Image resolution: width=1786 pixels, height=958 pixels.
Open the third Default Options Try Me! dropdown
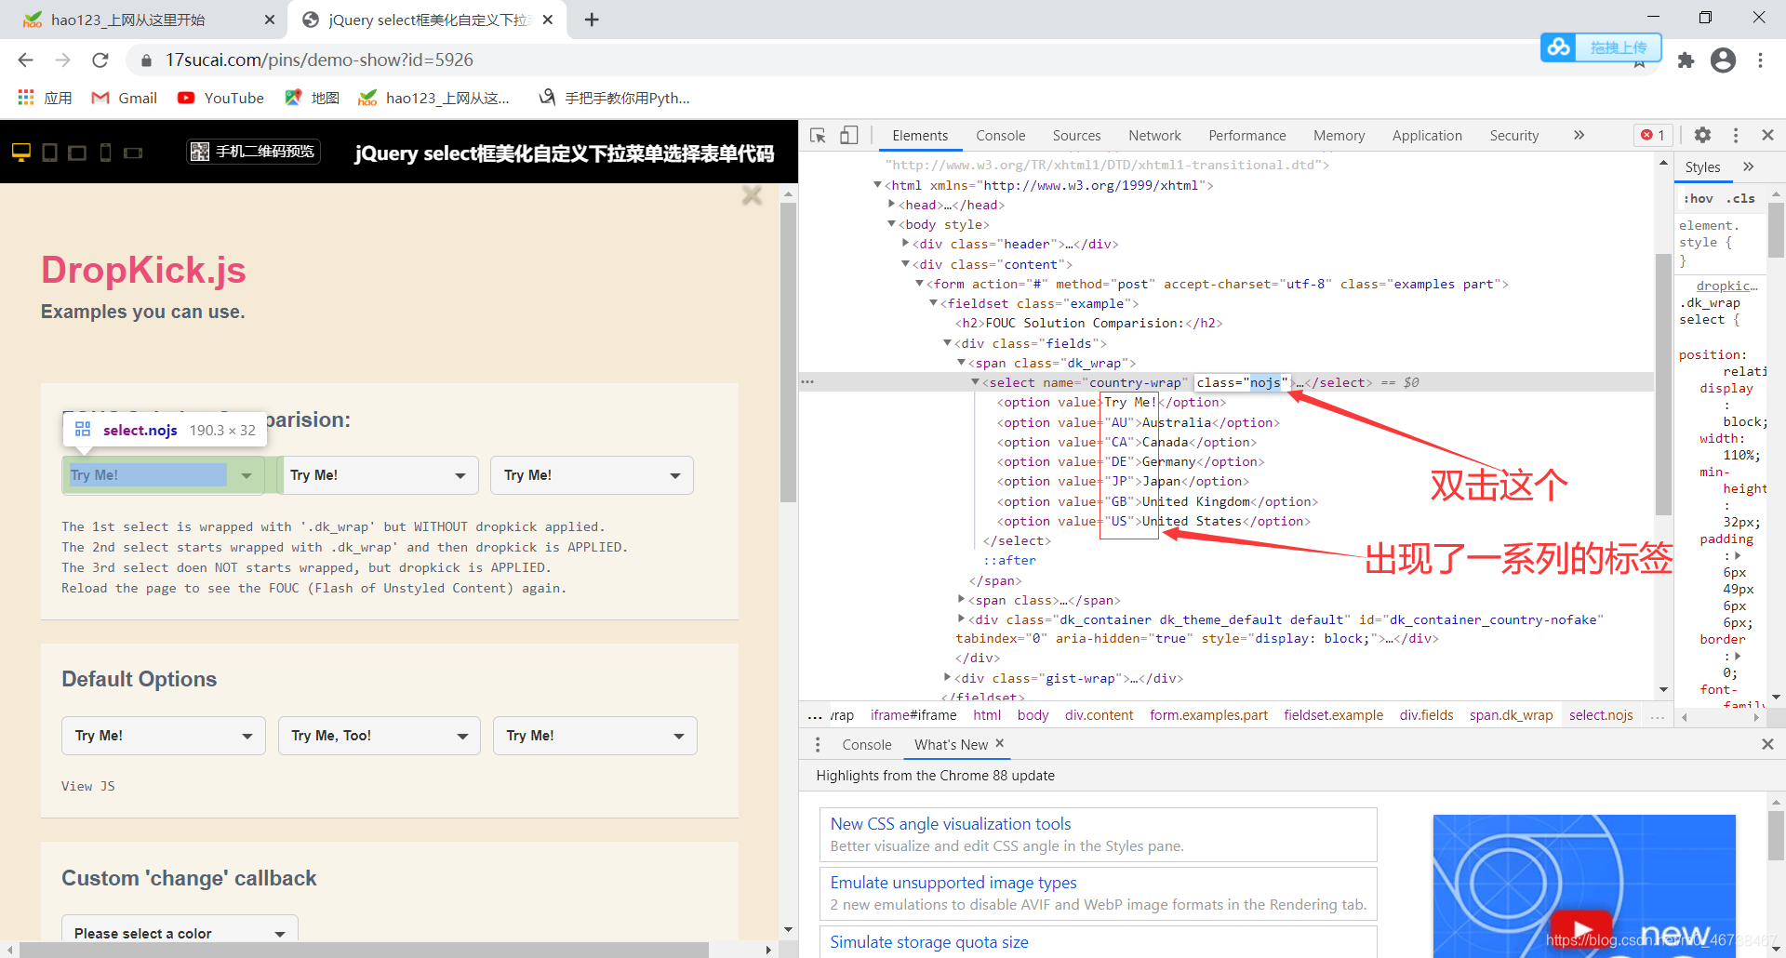click(595, 736)
